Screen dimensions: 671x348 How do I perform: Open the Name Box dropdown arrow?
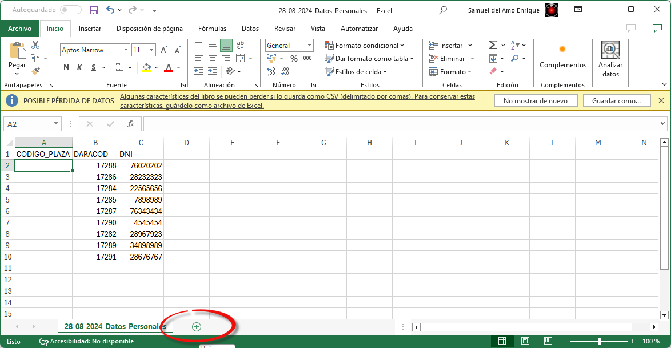point(55,123)
